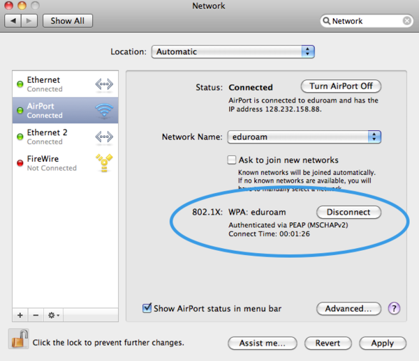Enable Ask to join new networks
Image resolution: width=419 pixels, height=361 pixels.
point(233,160)
